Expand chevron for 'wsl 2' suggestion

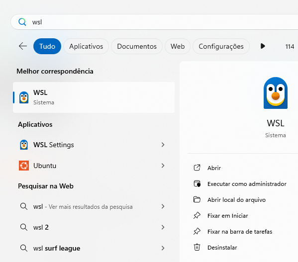163,227
